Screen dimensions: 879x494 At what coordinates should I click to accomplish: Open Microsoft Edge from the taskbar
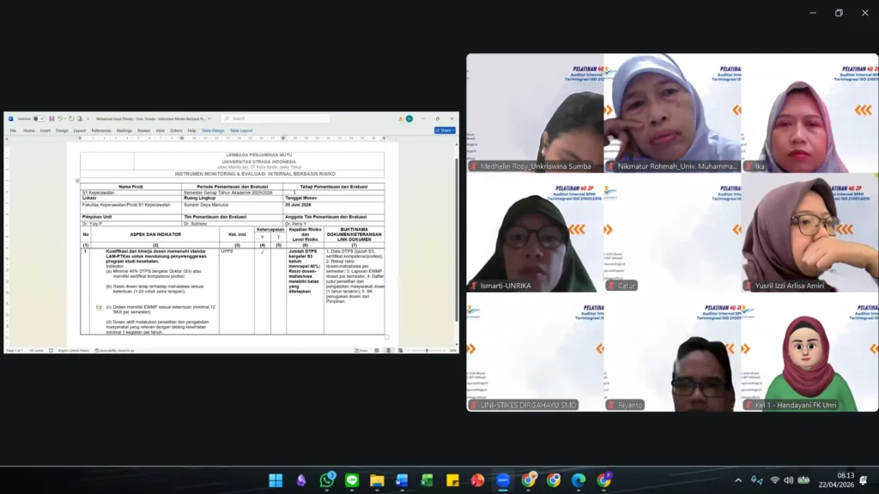(x=579, y=480)
